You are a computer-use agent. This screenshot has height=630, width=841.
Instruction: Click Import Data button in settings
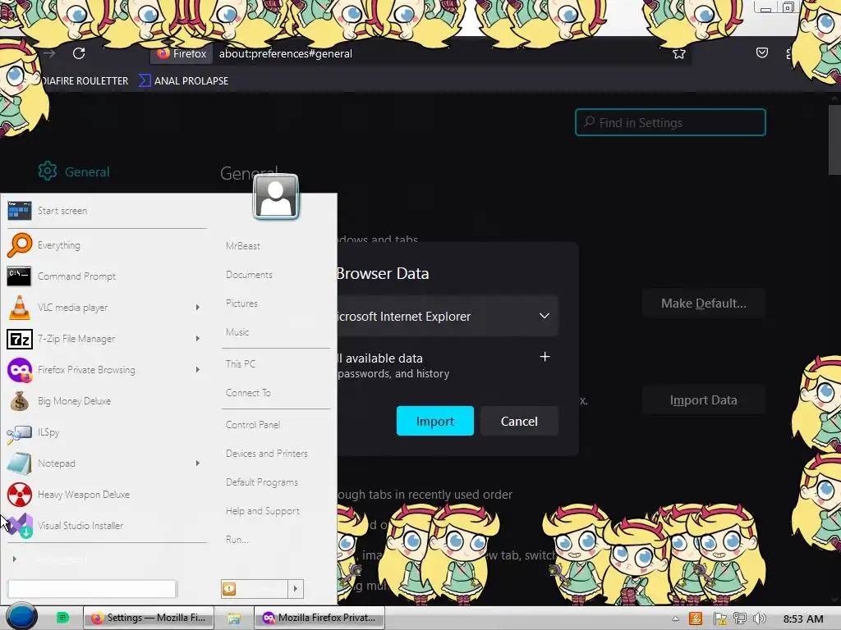[703, 400]
